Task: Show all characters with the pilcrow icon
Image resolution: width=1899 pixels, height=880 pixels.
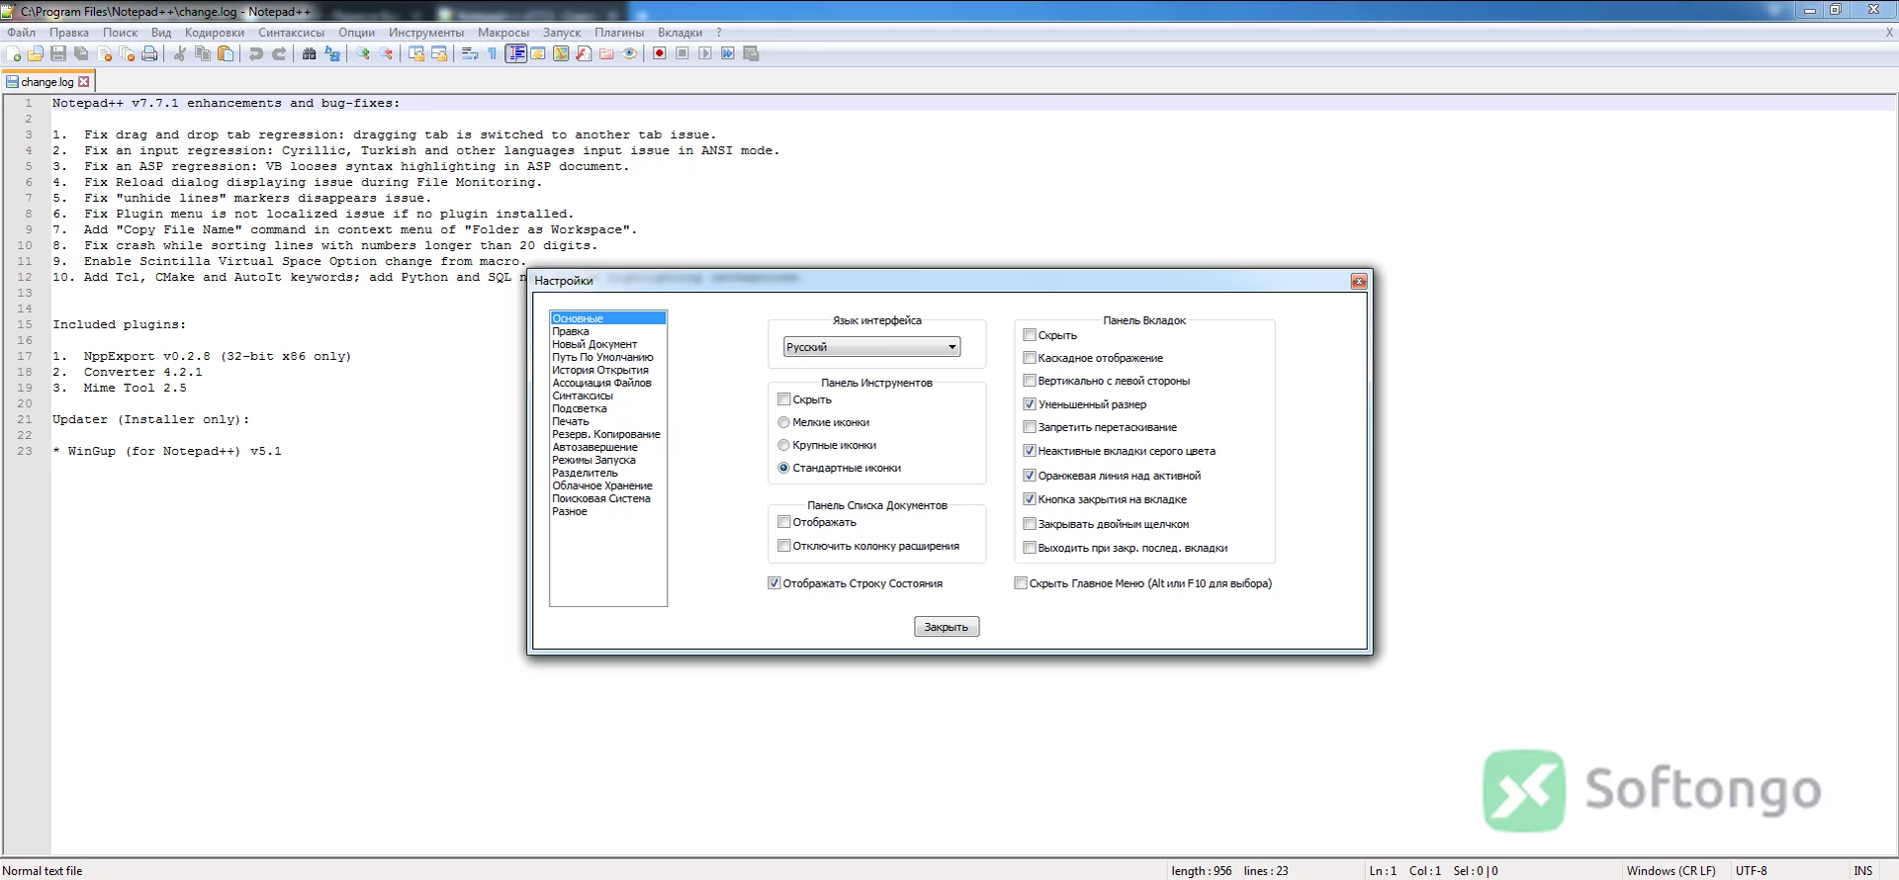Action: [x=493, y=54]
